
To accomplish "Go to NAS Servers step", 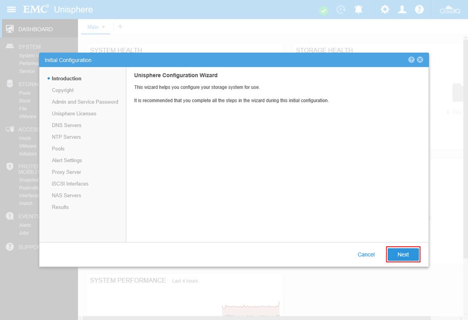I will point(66,196).
